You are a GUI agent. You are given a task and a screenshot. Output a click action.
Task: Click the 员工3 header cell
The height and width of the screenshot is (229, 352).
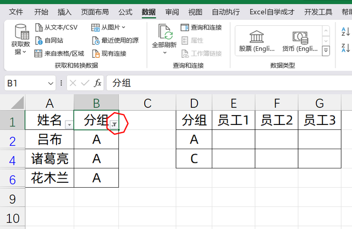tap(320, 120)
